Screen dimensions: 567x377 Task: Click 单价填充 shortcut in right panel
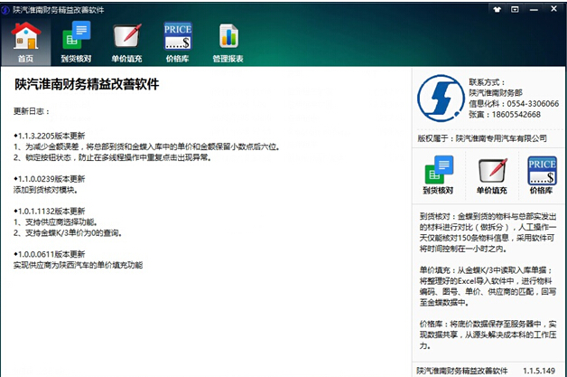491,175
